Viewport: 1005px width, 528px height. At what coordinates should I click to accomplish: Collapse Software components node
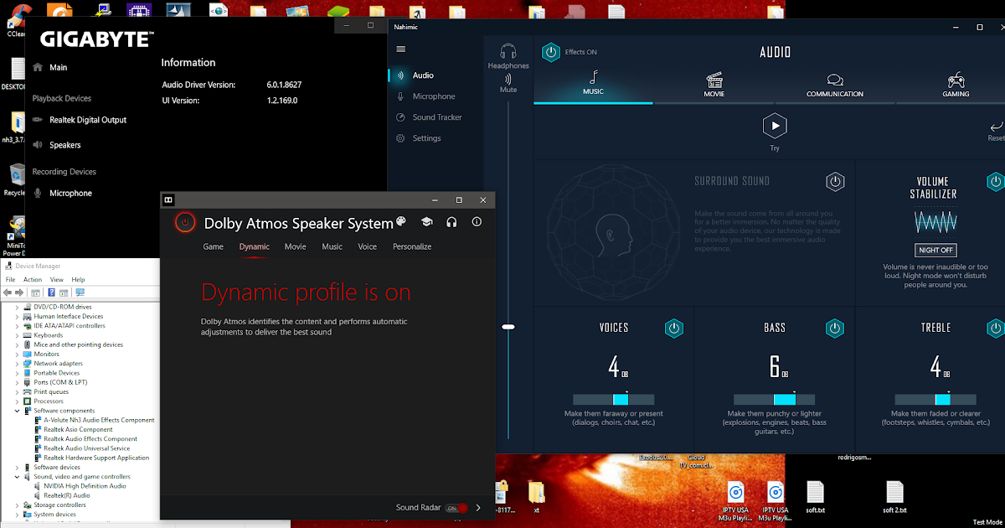(18, 411)
